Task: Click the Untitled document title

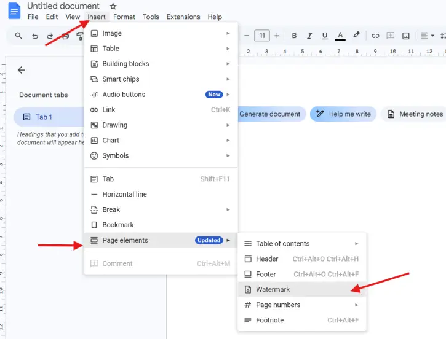Action: point(63,6)
